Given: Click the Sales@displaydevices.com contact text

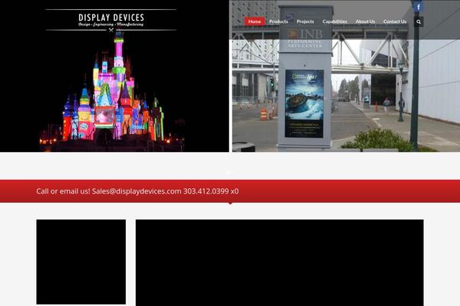Looking at the screenshot, I should 136,191.
